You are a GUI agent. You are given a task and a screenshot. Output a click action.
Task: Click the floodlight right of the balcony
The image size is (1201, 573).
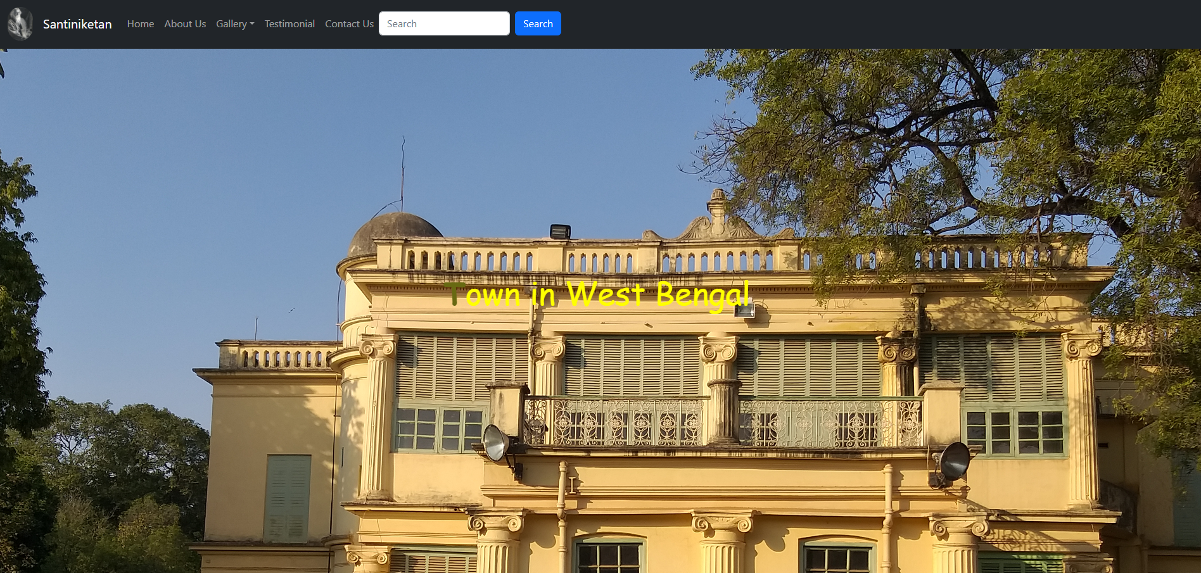coord(953,460)
